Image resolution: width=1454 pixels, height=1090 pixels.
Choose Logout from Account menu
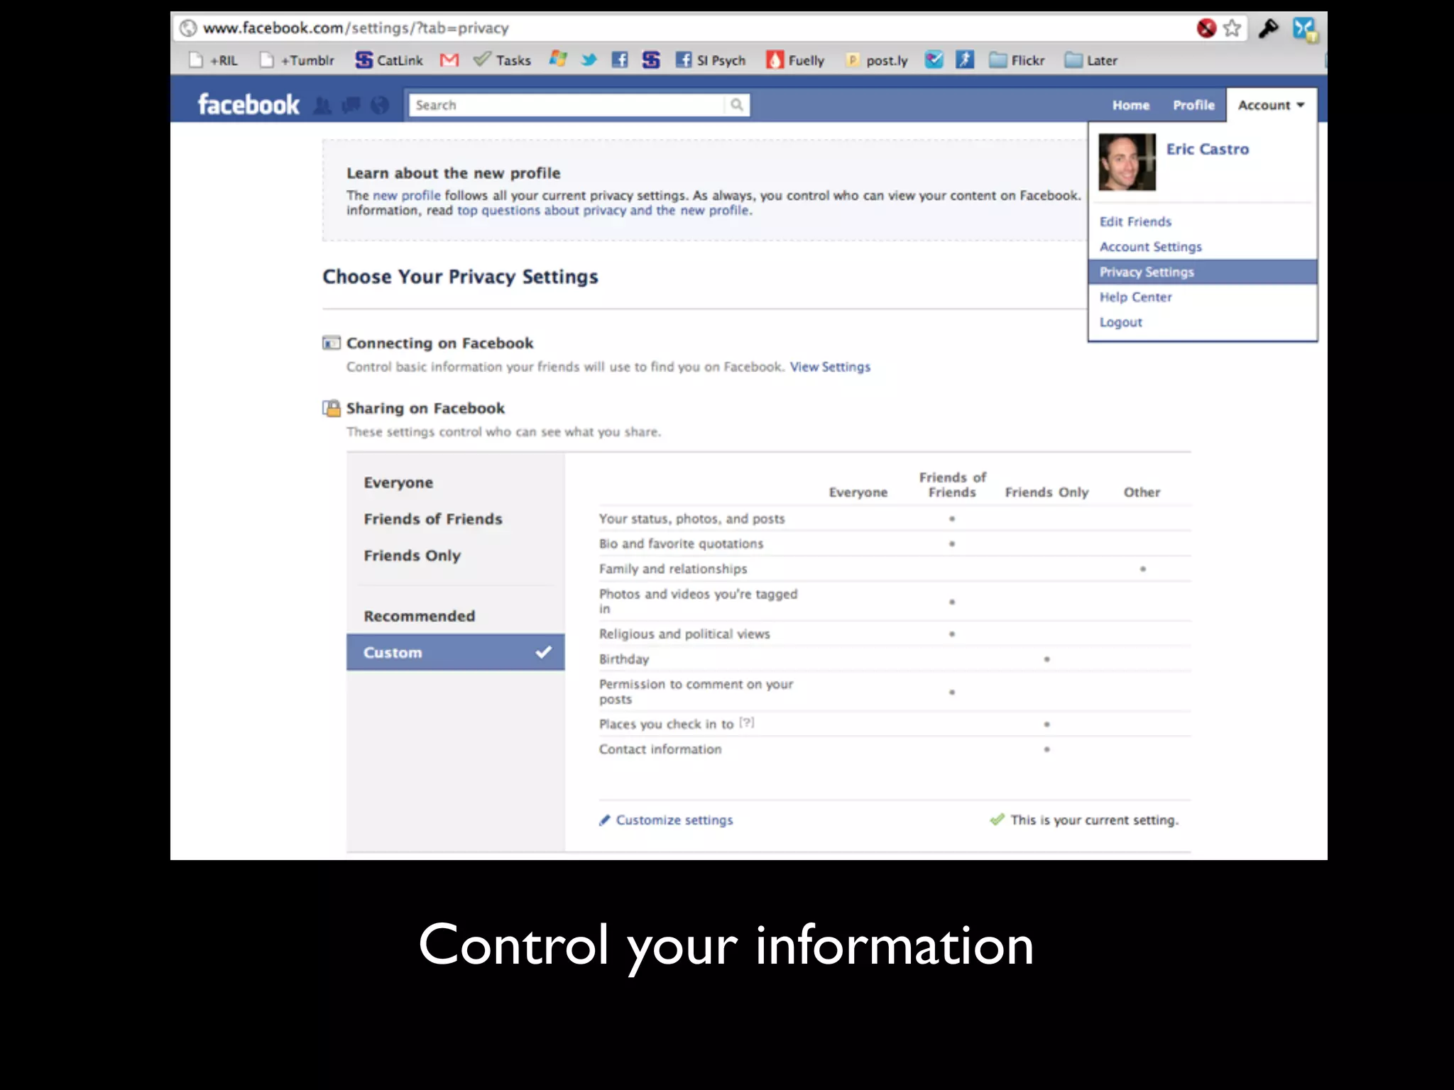tap(1202, 322)
